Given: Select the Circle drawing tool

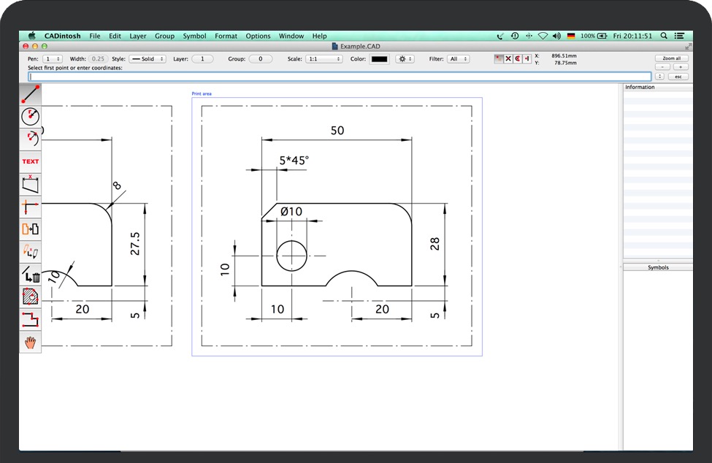Looking at the screenshot, I should coord(31,116).
